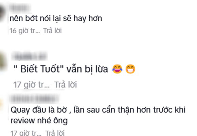Click the tears-of-joy laughing emoji
This screenshot has width=197, height=136.
pyautogui.click(x=117, y=69)
